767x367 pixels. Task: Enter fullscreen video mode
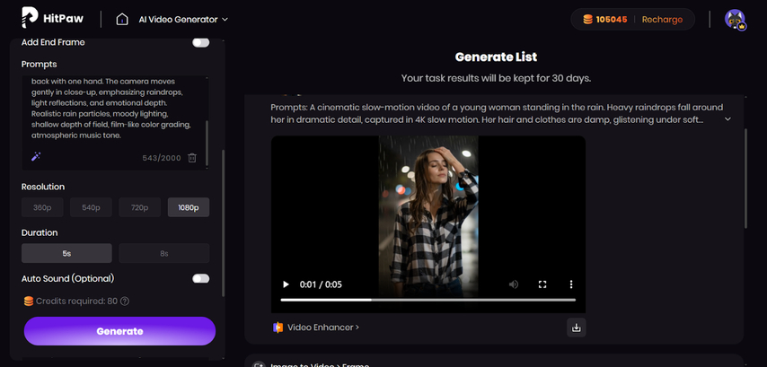(542, 284)
